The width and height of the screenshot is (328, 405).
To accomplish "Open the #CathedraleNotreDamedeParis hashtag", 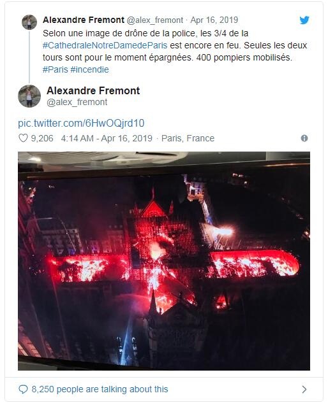I will pos(105,45).
